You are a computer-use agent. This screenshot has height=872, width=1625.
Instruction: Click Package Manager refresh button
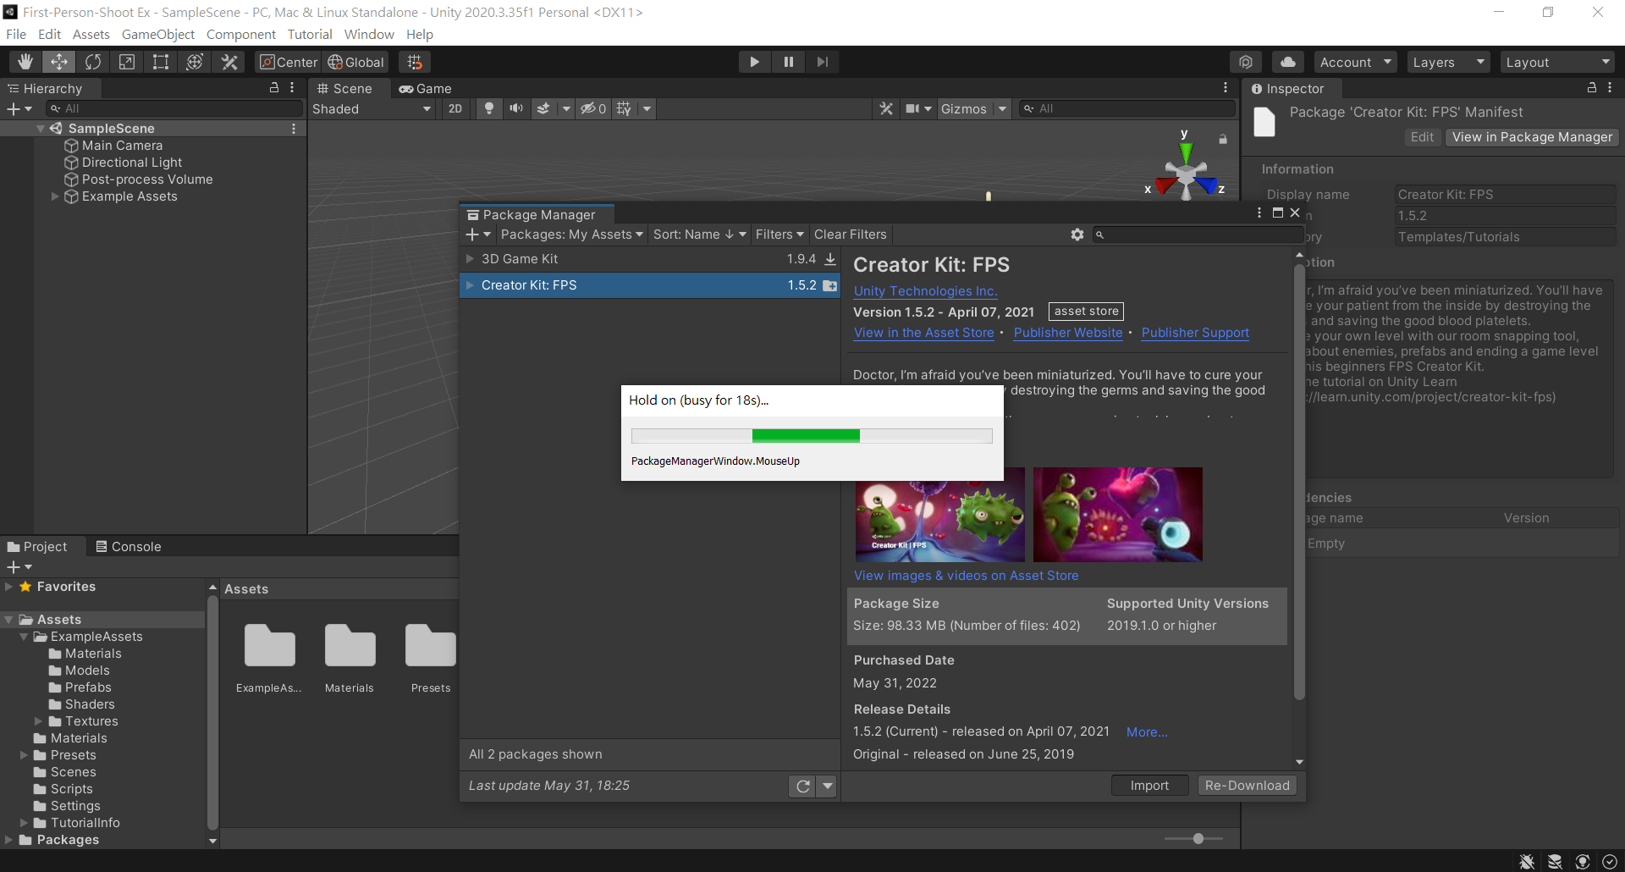(803, 786)
